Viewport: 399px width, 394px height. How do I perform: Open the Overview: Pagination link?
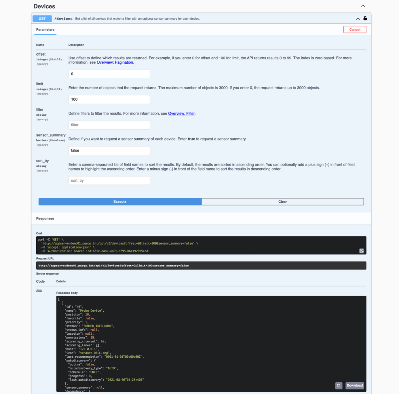tap(115, 62)
